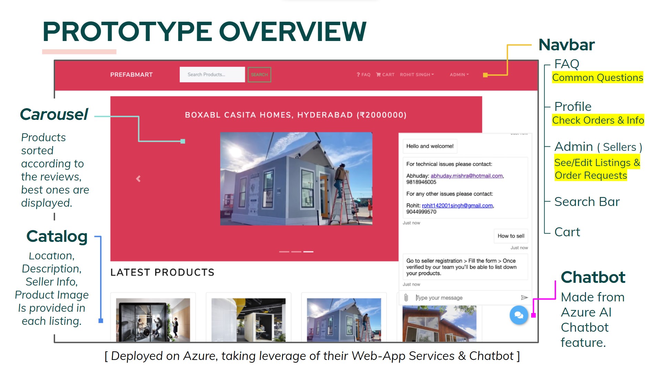Click the 'How to sell' chat message
Viewport: 661px width, 372px height.
tap(511, 236)
